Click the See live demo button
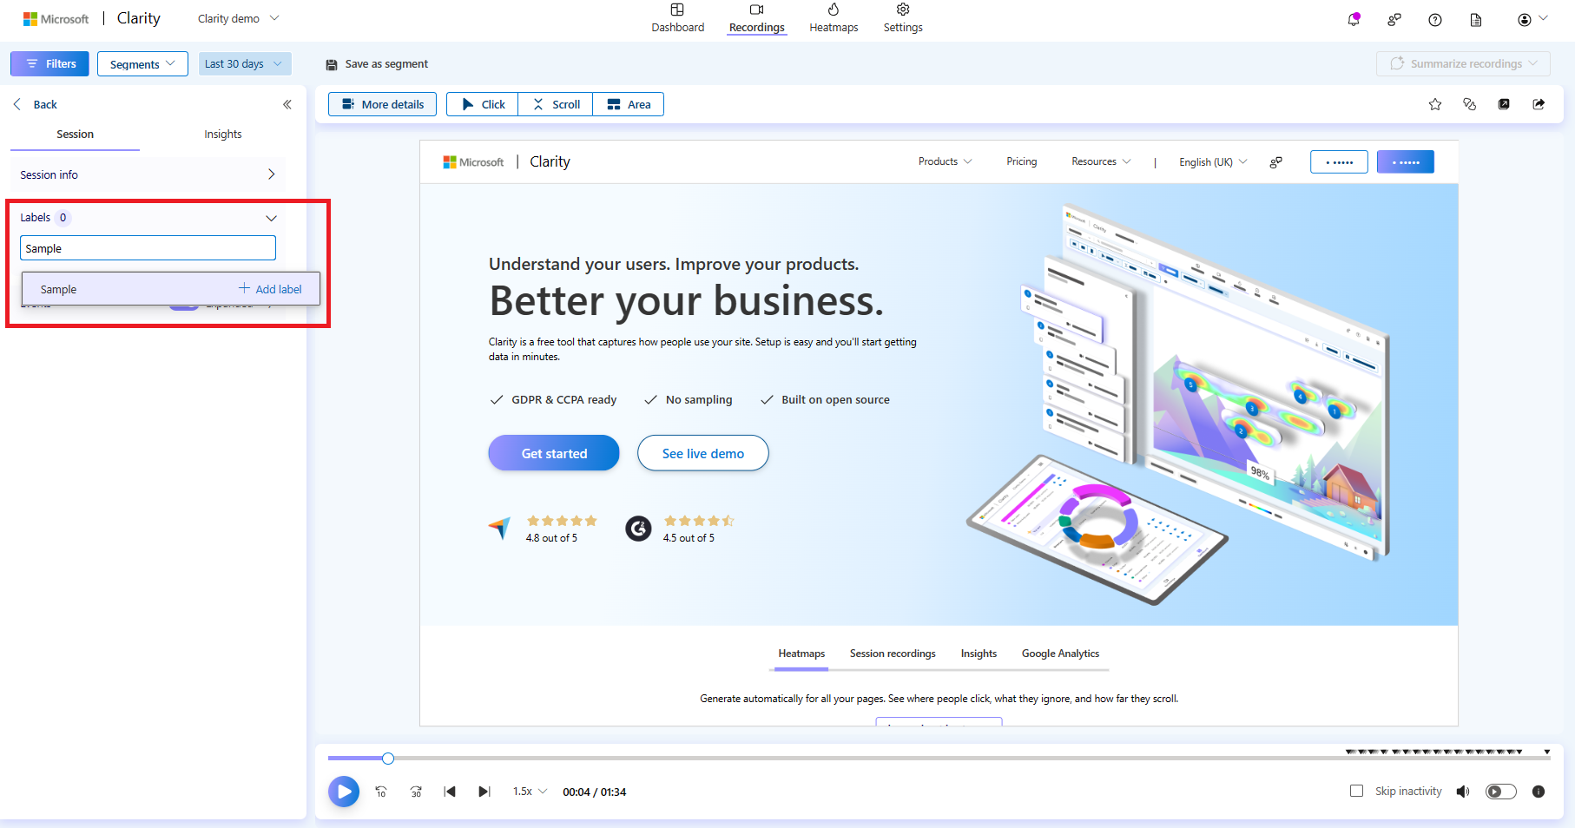1575x828 pixels. (703, 453)
